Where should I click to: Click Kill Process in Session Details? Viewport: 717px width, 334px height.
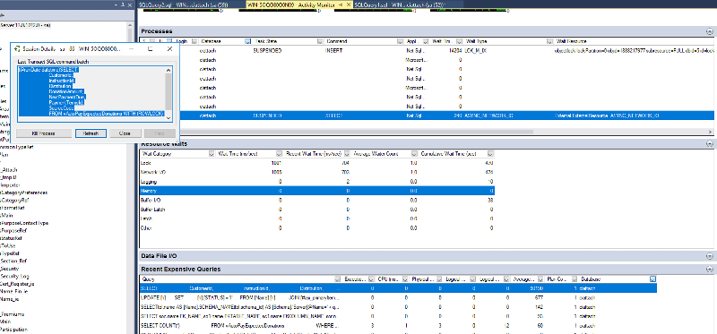(x=43, y=133)
